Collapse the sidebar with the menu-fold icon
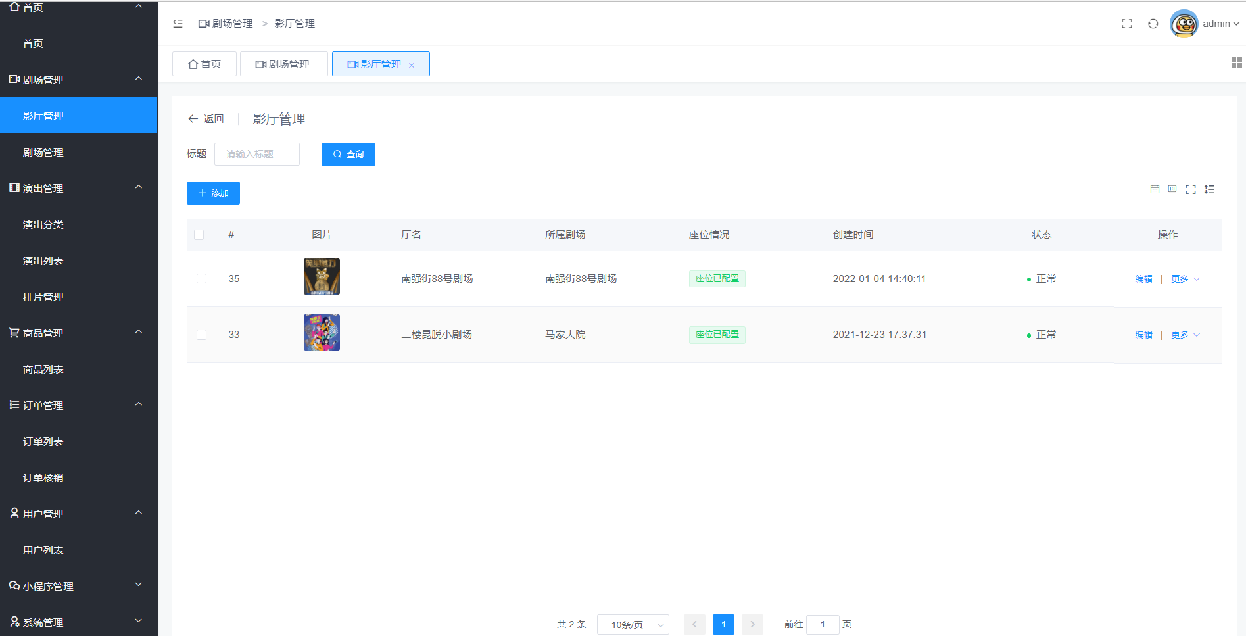 (178, 24)
